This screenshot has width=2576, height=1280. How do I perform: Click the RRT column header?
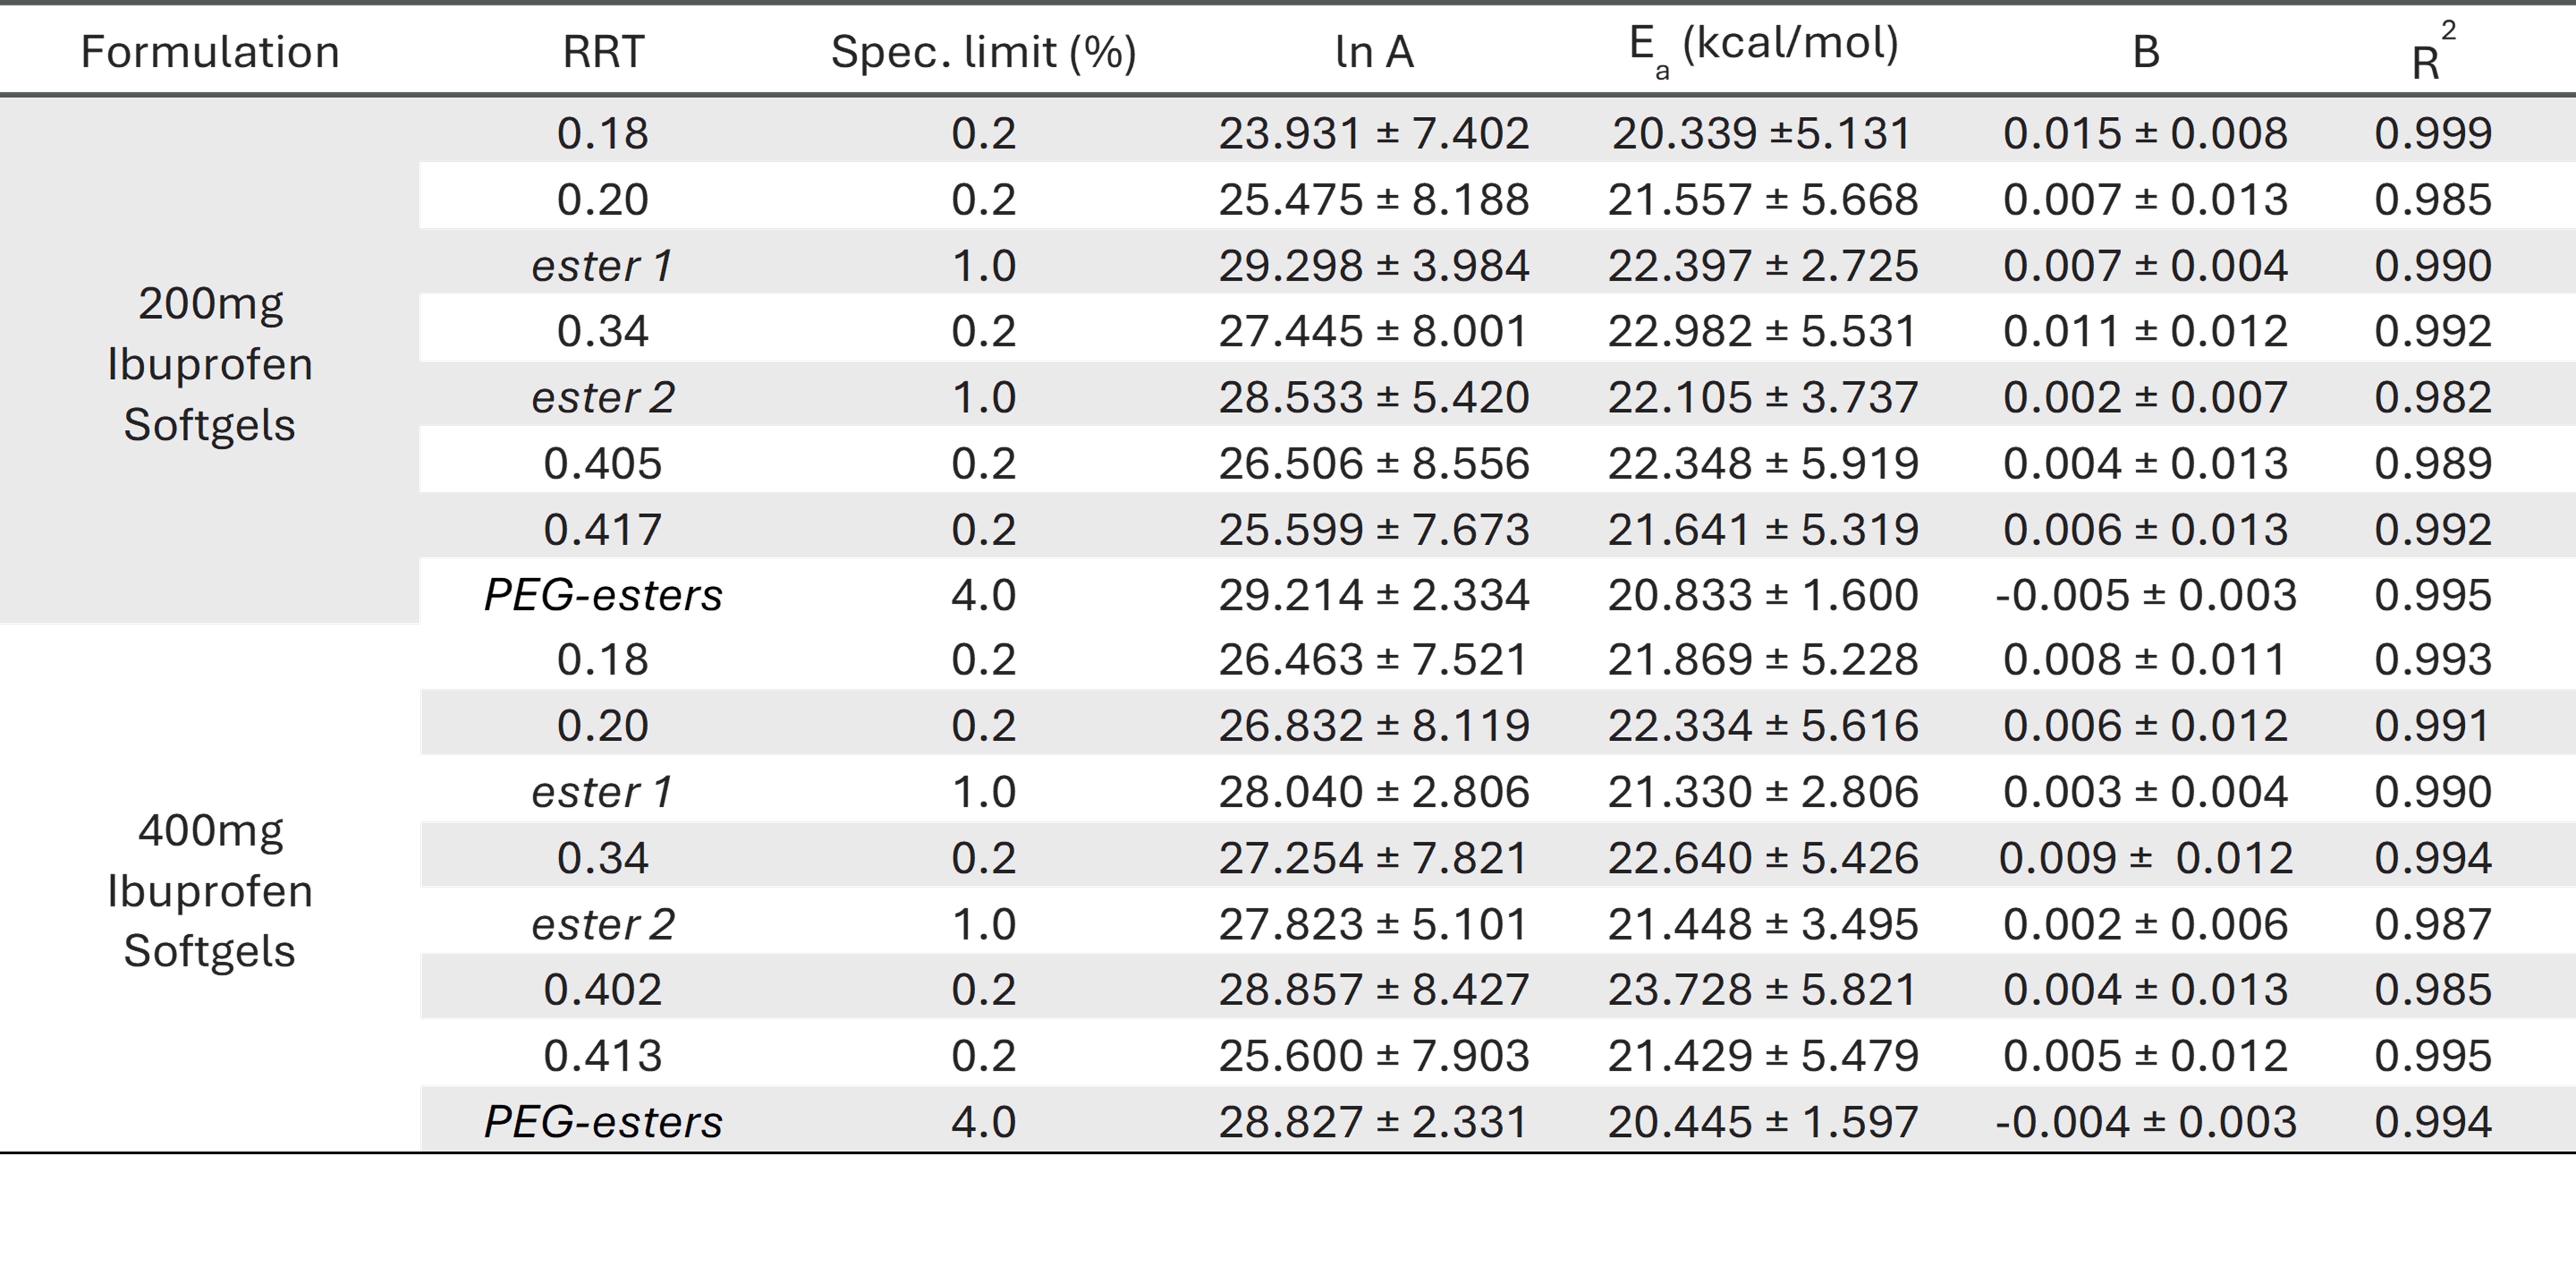click(x=603, y=52)
